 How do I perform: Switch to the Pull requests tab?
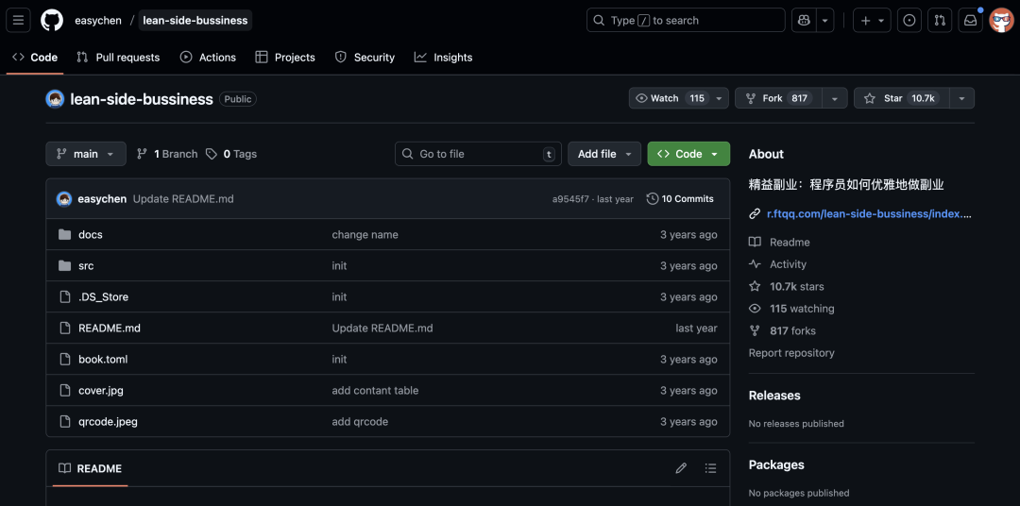coord(118,58)
